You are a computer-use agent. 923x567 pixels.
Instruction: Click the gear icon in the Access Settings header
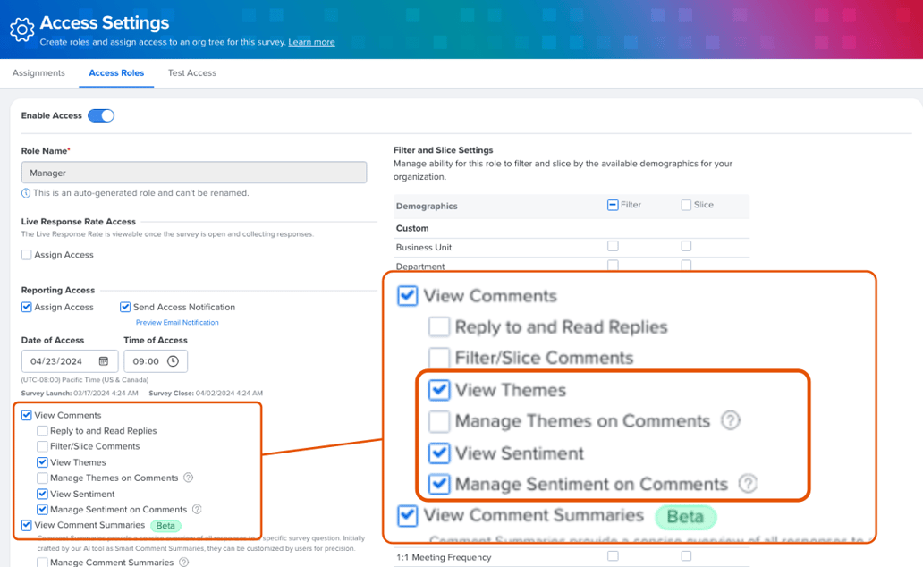[22, 30]
